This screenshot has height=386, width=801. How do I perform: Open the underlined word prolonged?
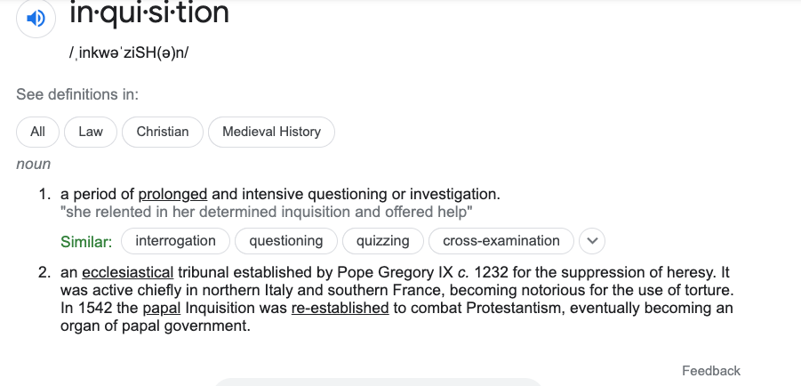pyautogui.click(x=172, y=194)
